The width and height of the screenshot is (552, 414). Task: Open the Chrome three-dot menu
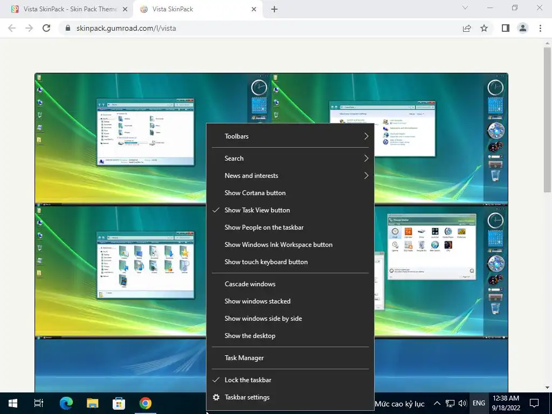click(x=540, y=28)
